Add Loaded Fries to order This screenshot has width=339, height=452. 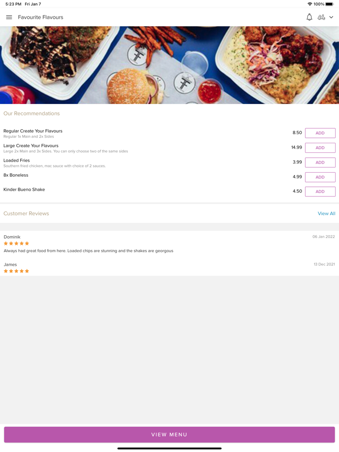320,163
